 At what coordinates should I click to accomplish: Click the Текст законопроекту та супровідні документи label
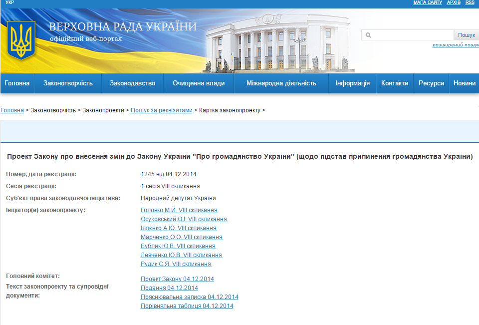57,291
